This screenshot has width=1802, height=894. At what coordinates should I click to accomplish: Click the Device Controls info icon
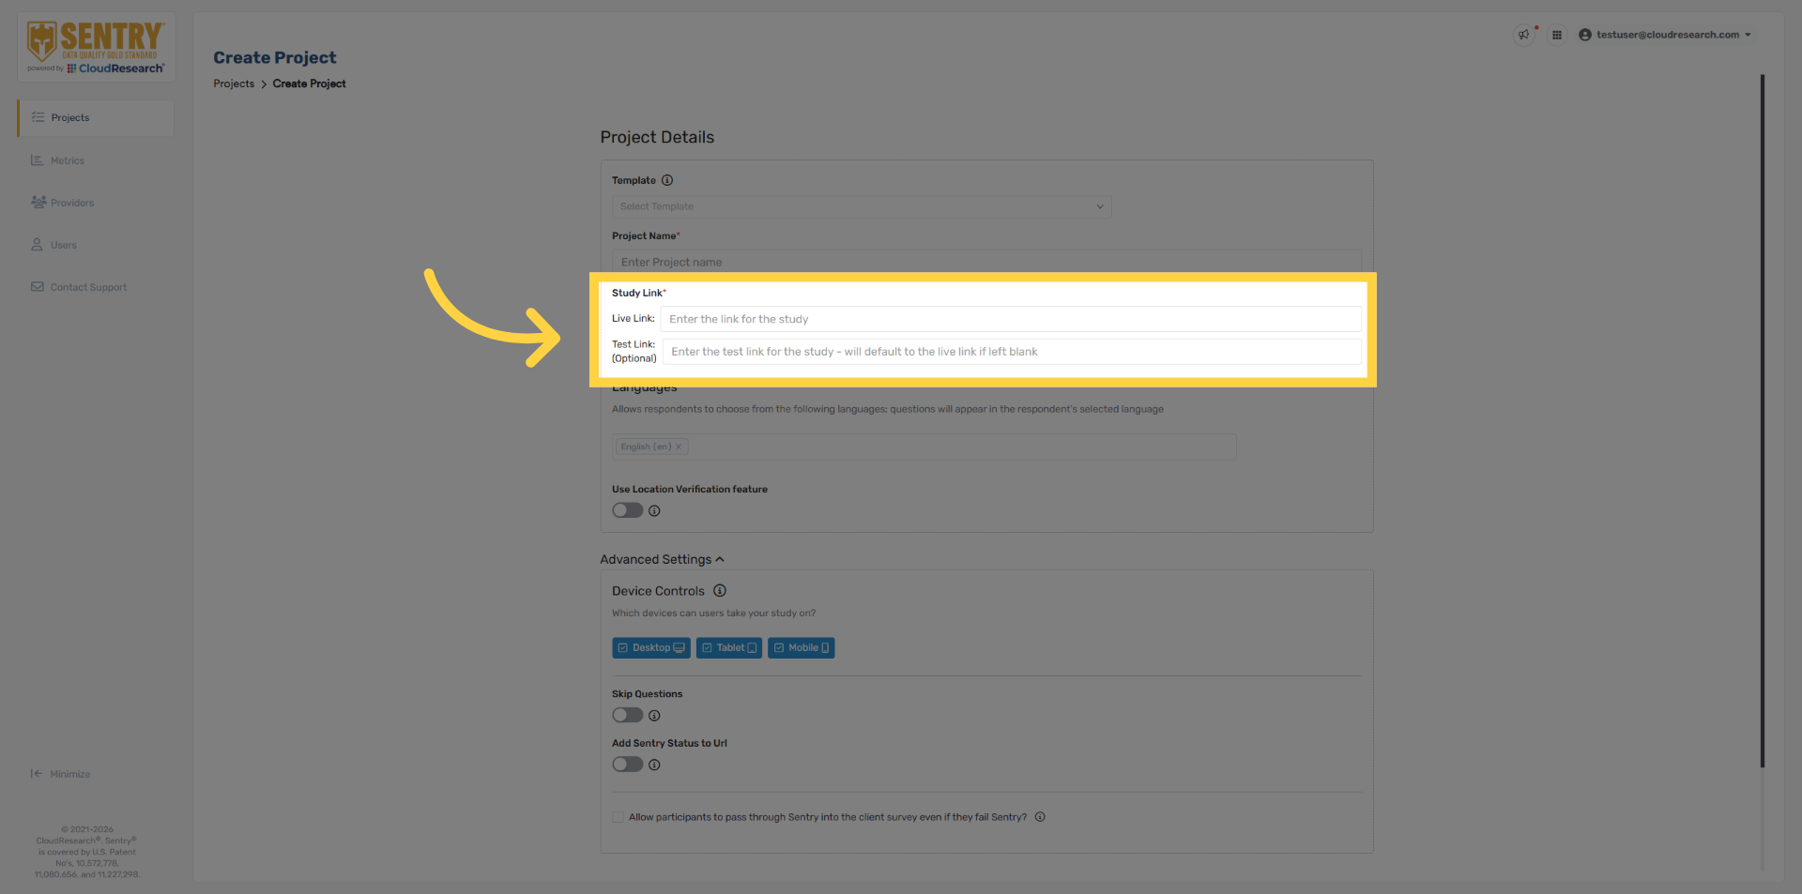click(720, 591)
